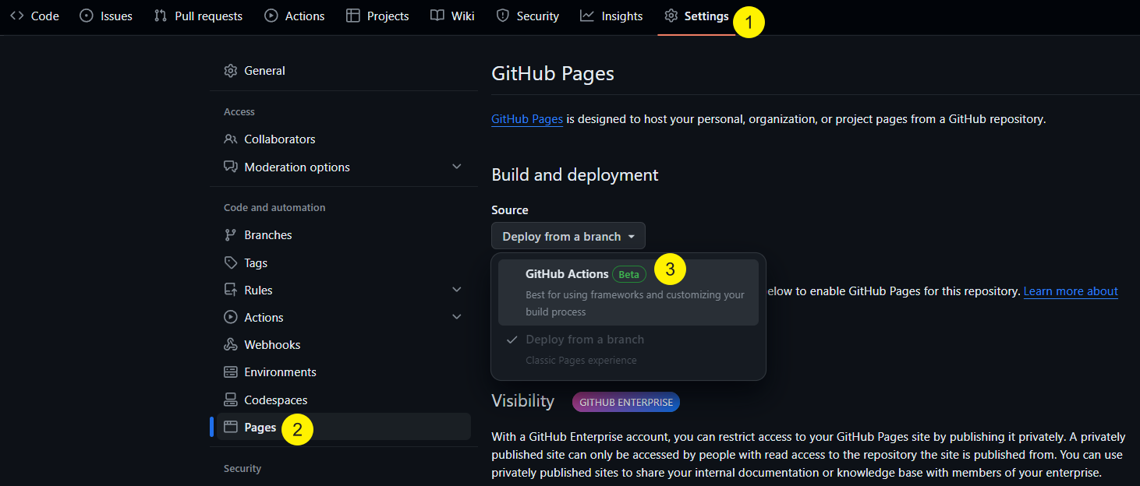The height and width of the screenshot is (486, 1140).
Task: Click the Environments server icon
Action: tap(230, 372)
